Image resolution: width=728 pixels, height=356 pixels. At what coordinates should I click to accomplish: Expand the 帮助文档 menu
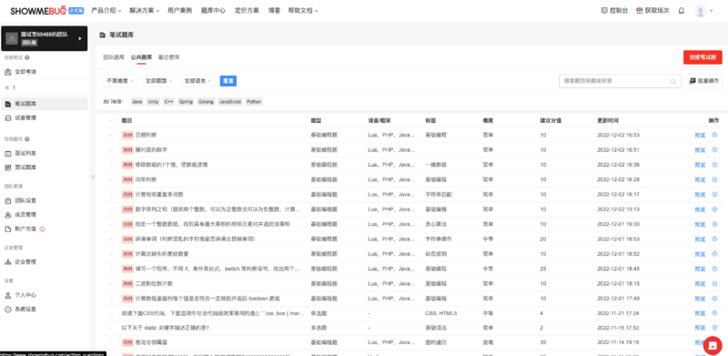click(303, 10)
